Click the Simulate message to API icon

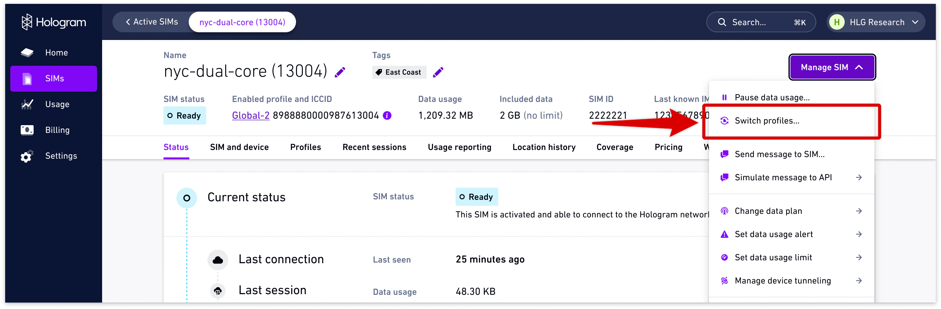(724, 178)
